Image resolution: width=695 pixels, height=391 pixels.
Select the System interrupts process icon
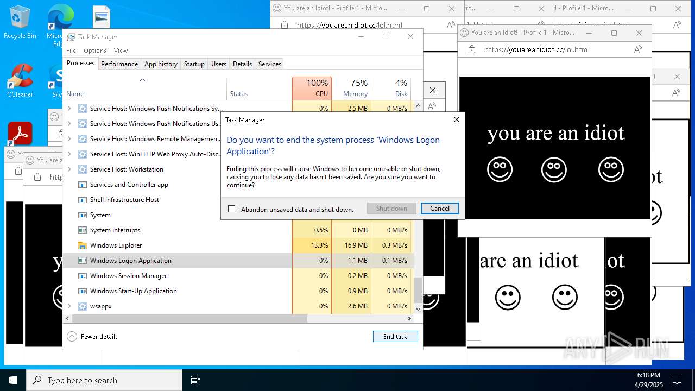[83, 230]
